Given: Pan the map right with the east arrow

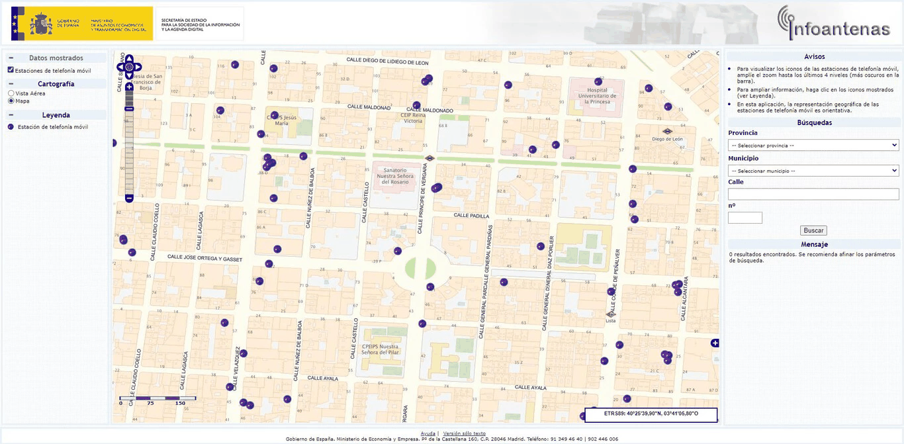Looking at the screenshot, I should (x=138, y=67).
